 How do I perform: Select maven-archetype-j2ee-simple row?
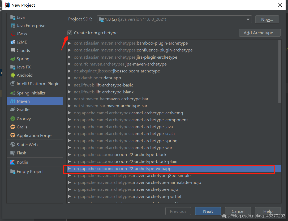click(174, 176)
